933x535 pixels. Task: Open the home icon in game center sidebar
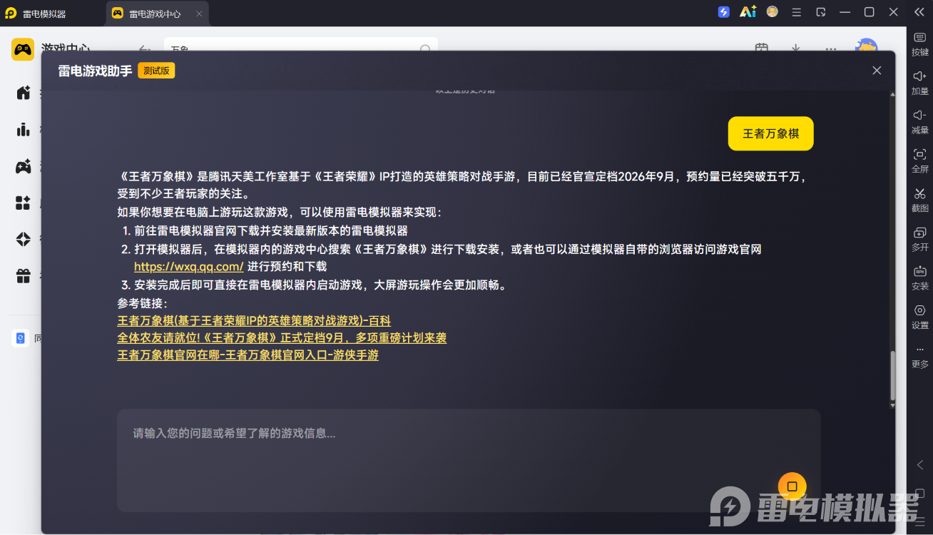(24, 93)
